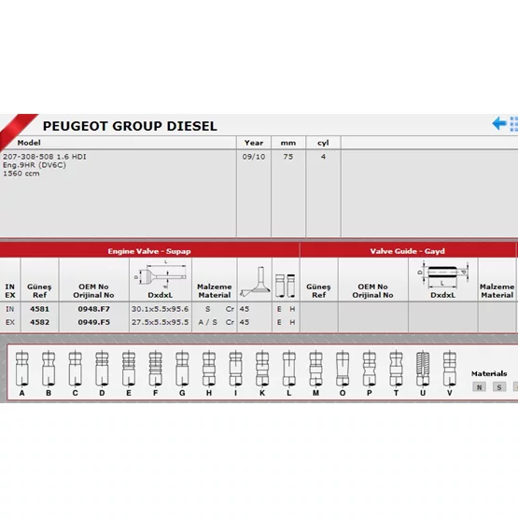Select valve stem type D icon
Viewport: 518px width, 518px height.
[x=102, y=369]
